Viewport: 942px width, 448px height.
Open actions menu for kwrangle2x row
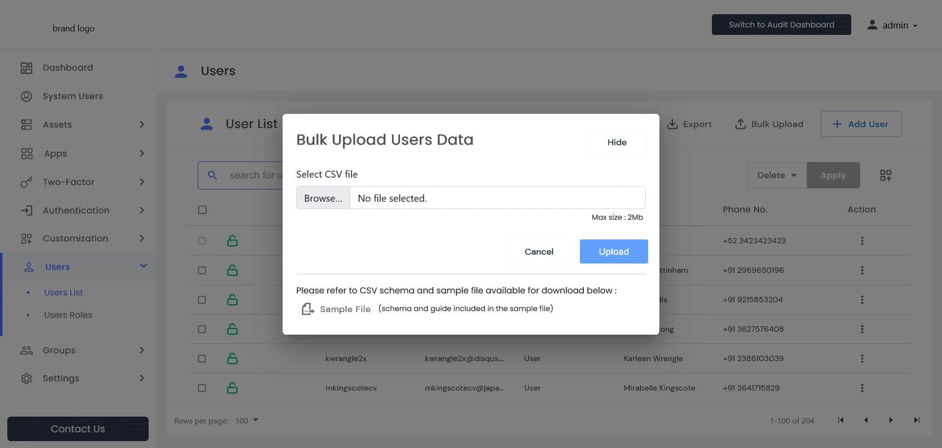point(862,359)
